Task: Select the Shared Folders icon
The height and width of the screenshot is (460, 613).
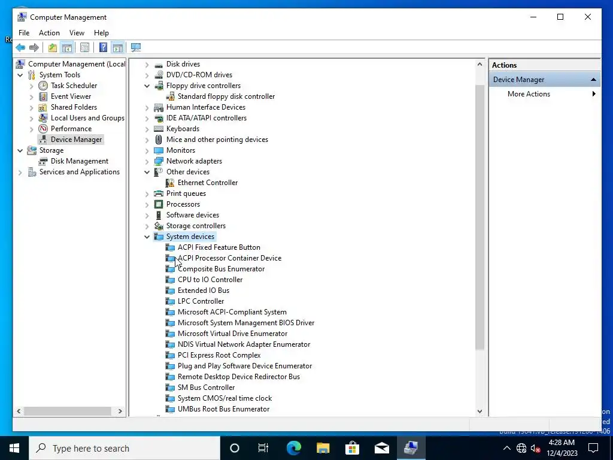Action: [x=43, y=107]
